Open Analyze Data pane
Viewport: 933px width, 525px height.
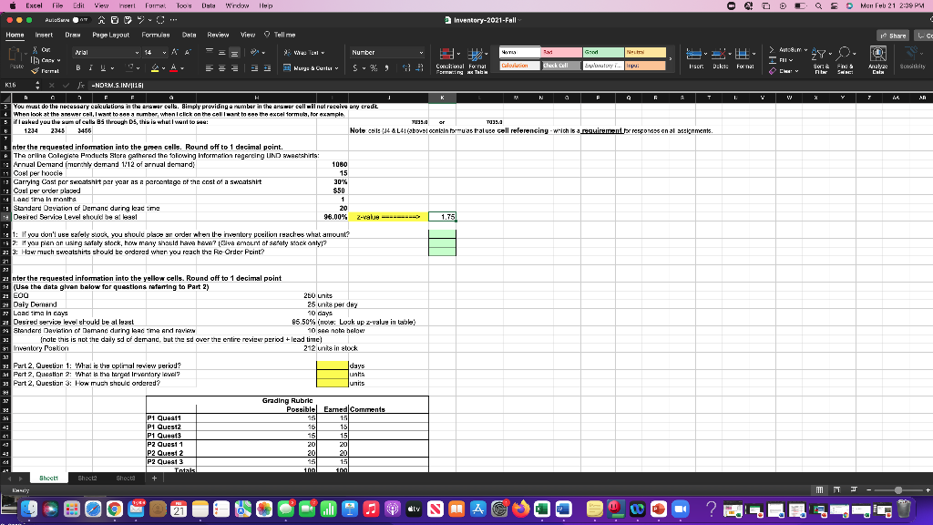tap(878, 60)
